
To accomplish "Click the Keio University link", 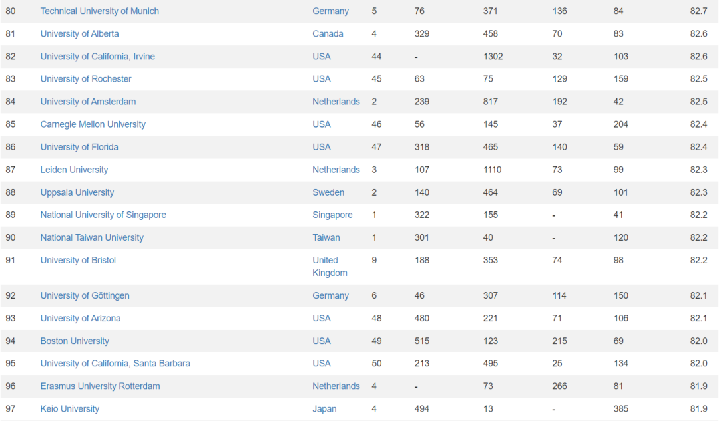I will tap(69, 408).
